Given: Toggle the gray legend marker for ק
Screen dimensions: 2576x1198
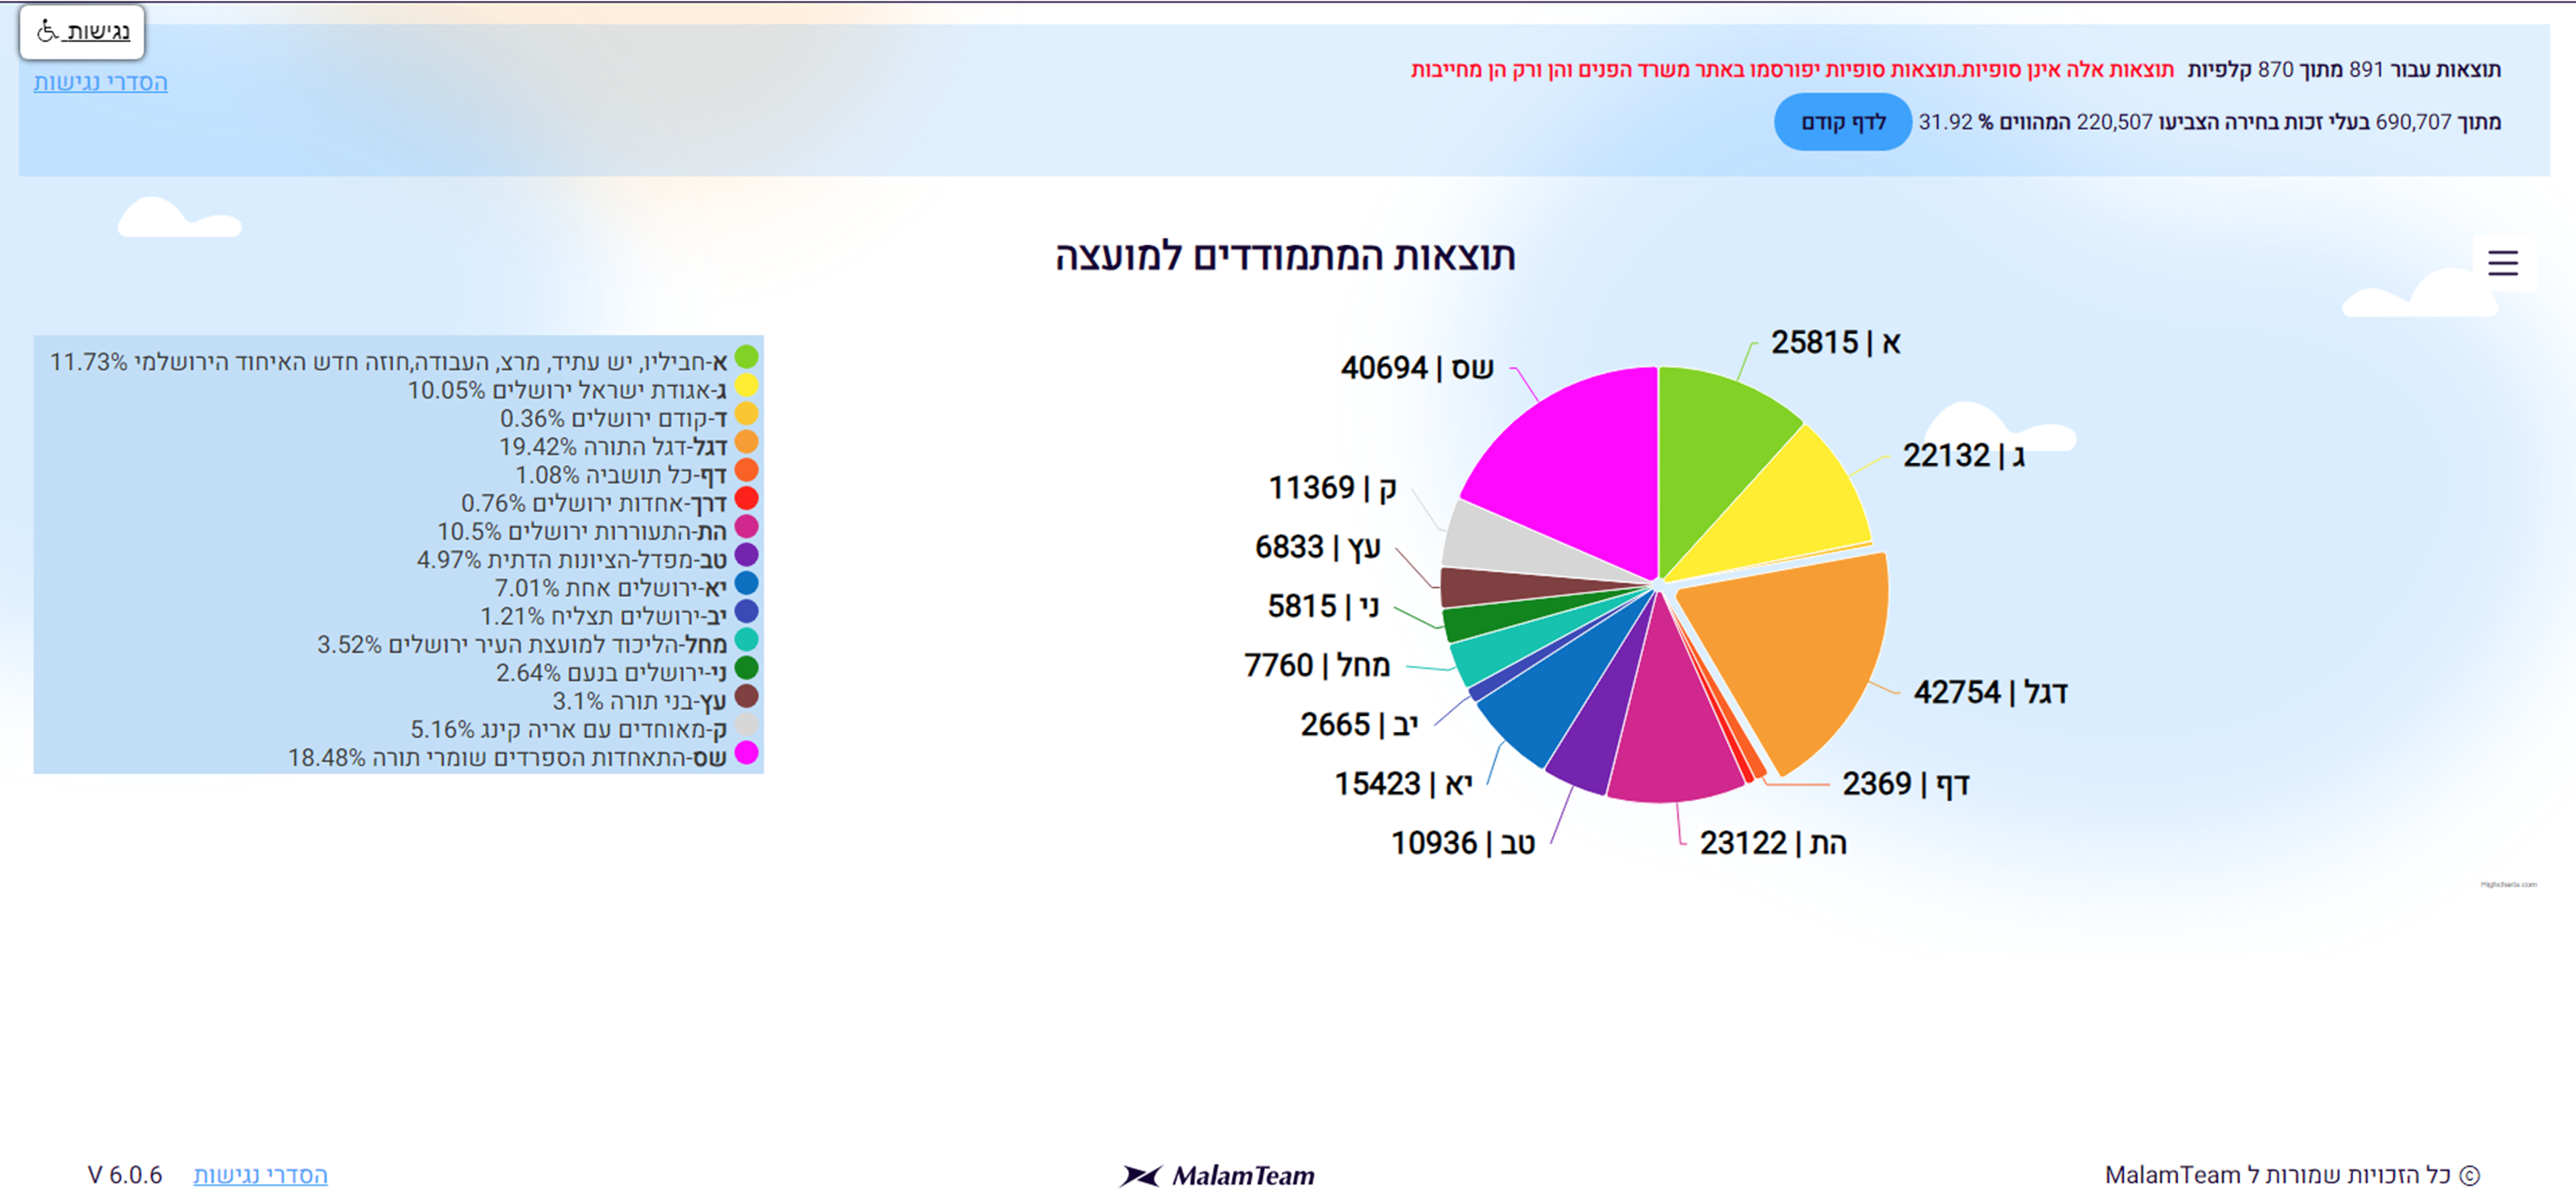Looking at the screenshot, I should pyautogui.click(x=746, y=725).
